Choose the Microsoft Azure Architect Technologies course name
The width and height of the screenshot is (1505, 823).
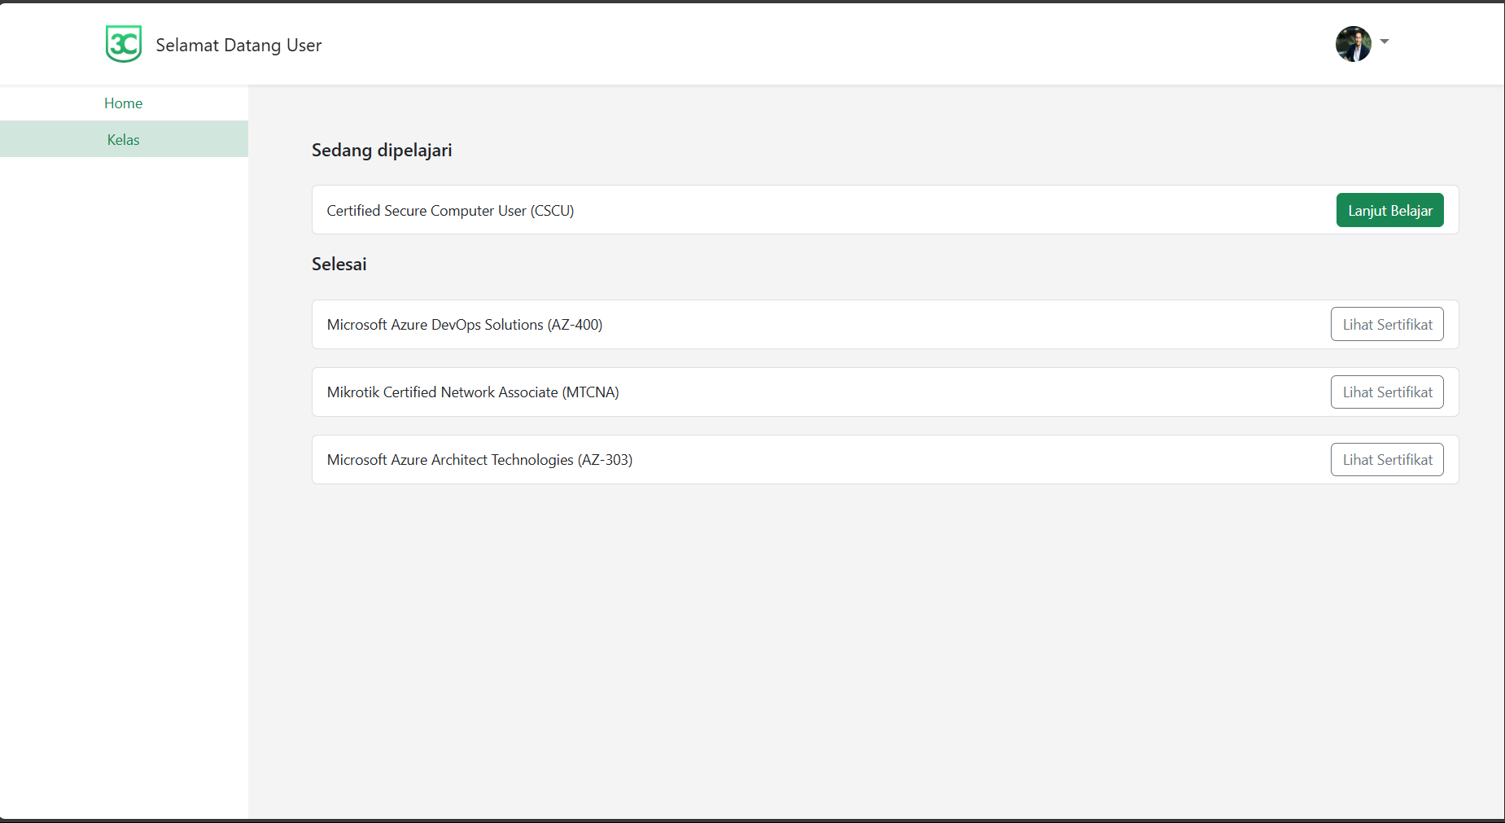tap(479, 459)
